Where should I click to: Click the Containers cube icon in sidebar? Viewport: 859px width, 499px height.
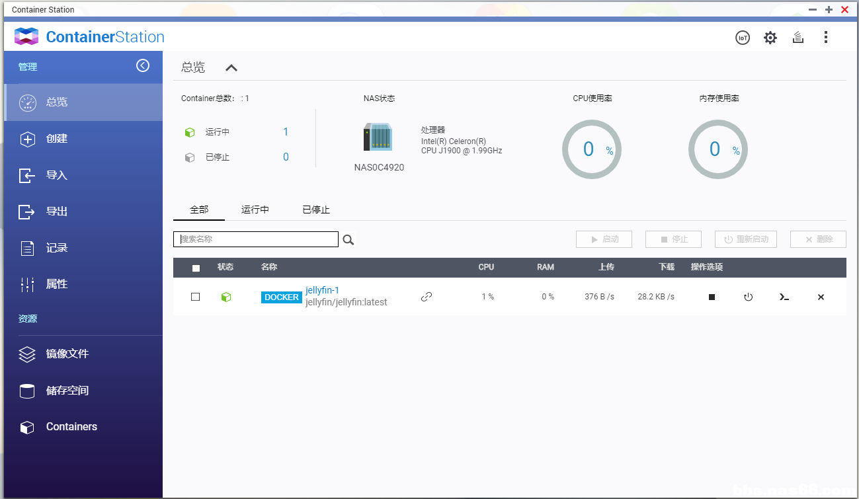pos(27,427)
